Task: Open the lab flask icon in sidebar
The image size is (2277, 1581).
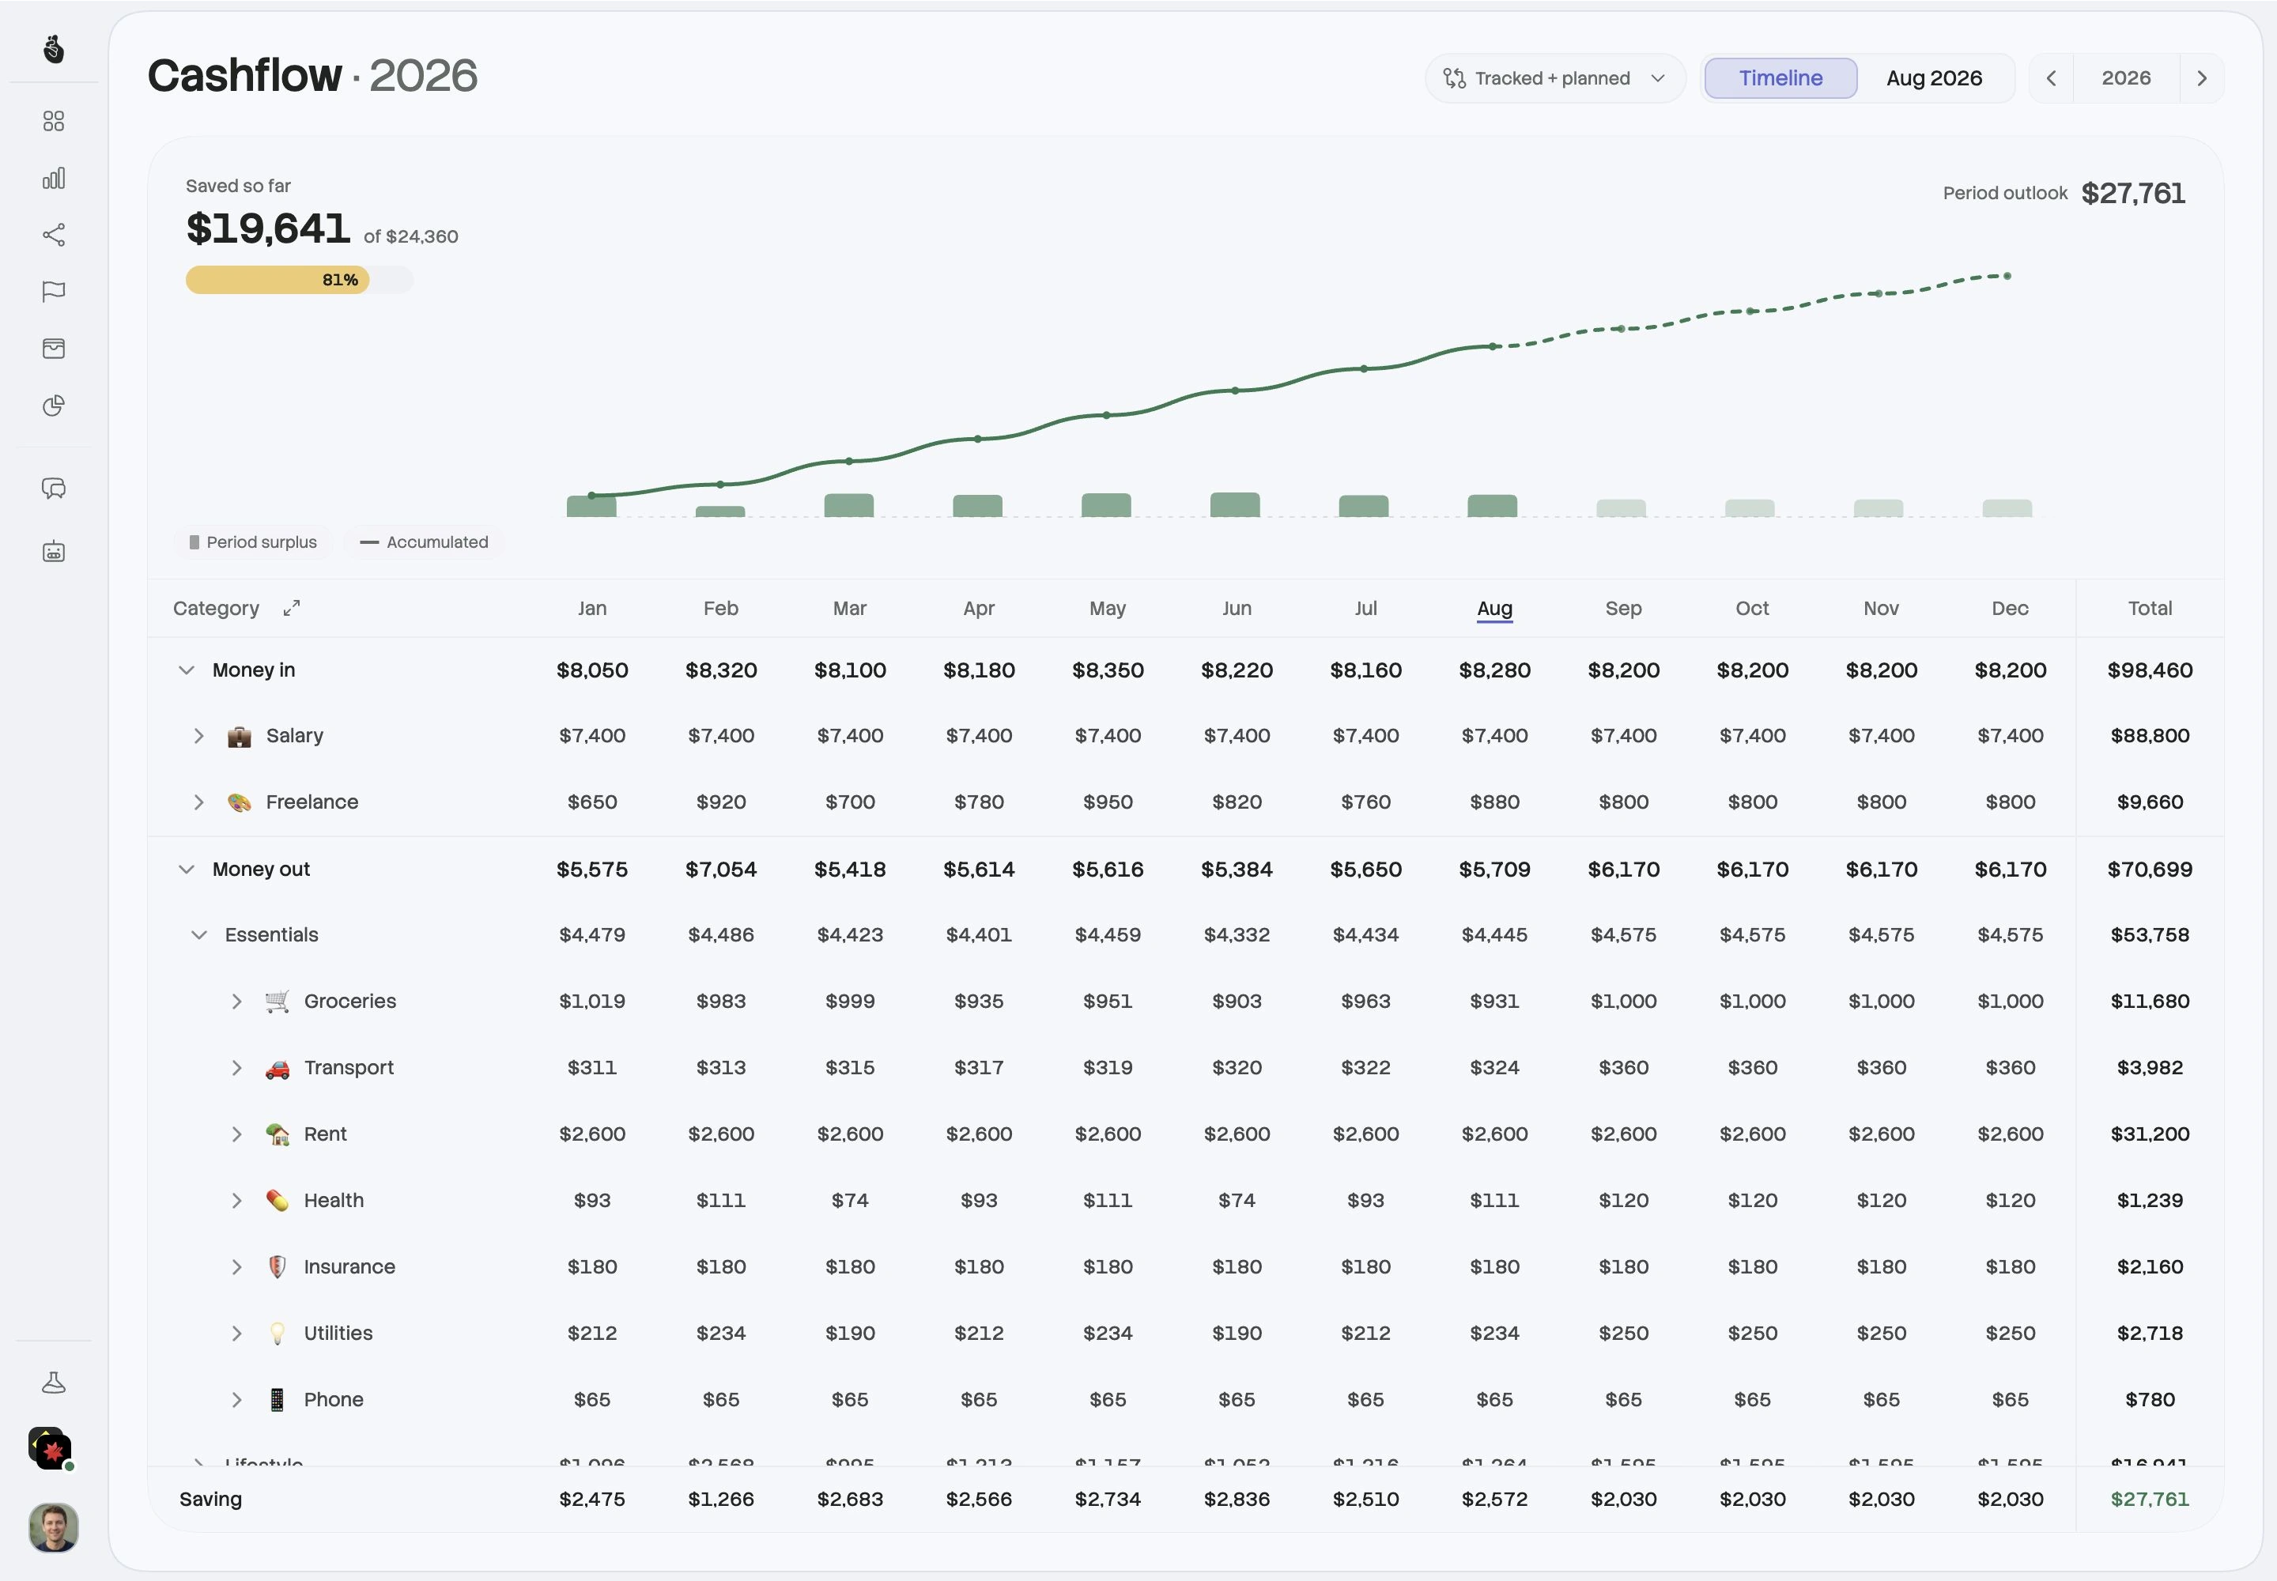Action: click(54, 1383)
